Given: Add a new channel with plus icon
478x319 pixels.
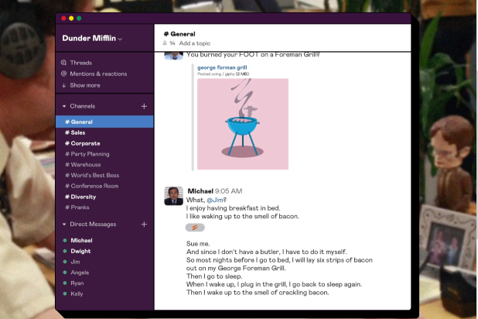Looking at the screenshot, I should 144,106.
